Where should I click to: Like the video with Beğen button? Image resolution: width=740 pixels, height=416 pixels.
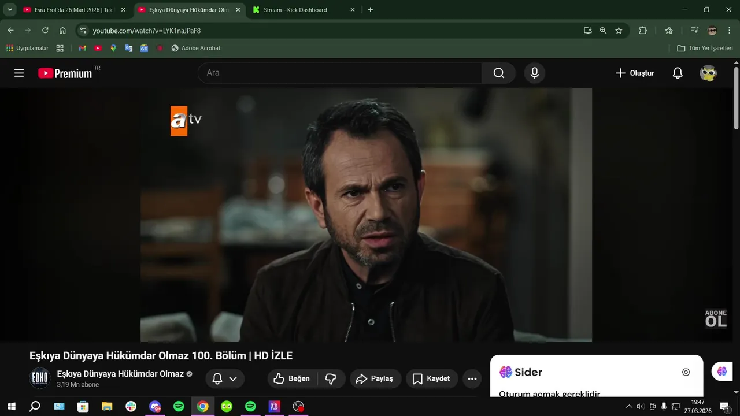point(292,378)
